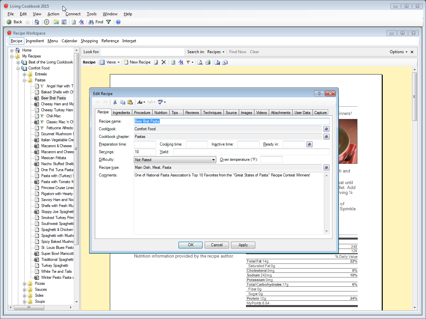Click the Oven temperature input field

pos(271,159)
